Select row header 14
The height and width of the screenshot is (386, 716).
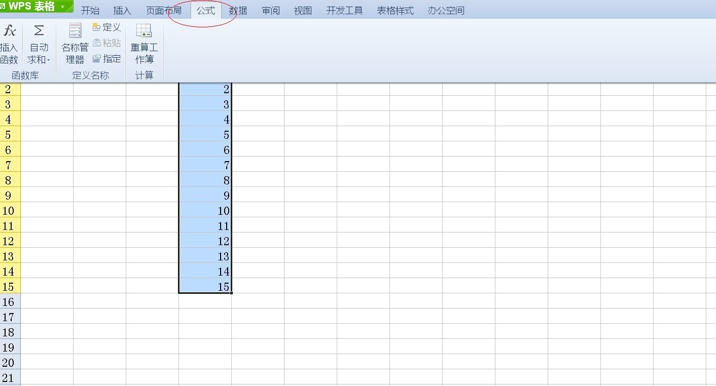(x=10, y=271)
